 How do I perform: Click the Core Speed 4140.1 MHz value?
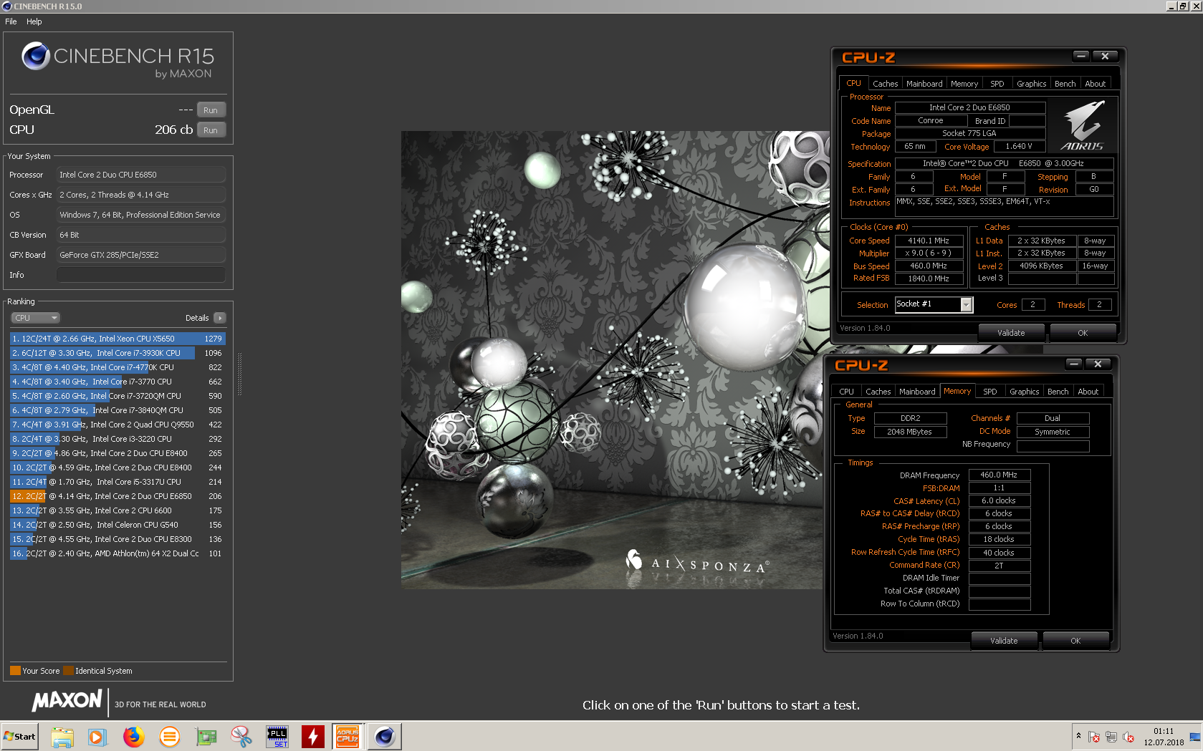(928, 241)
